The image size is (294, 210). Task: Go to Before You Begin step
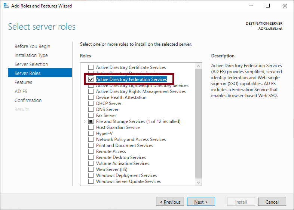pyautogui.click(x=33, y=46)
